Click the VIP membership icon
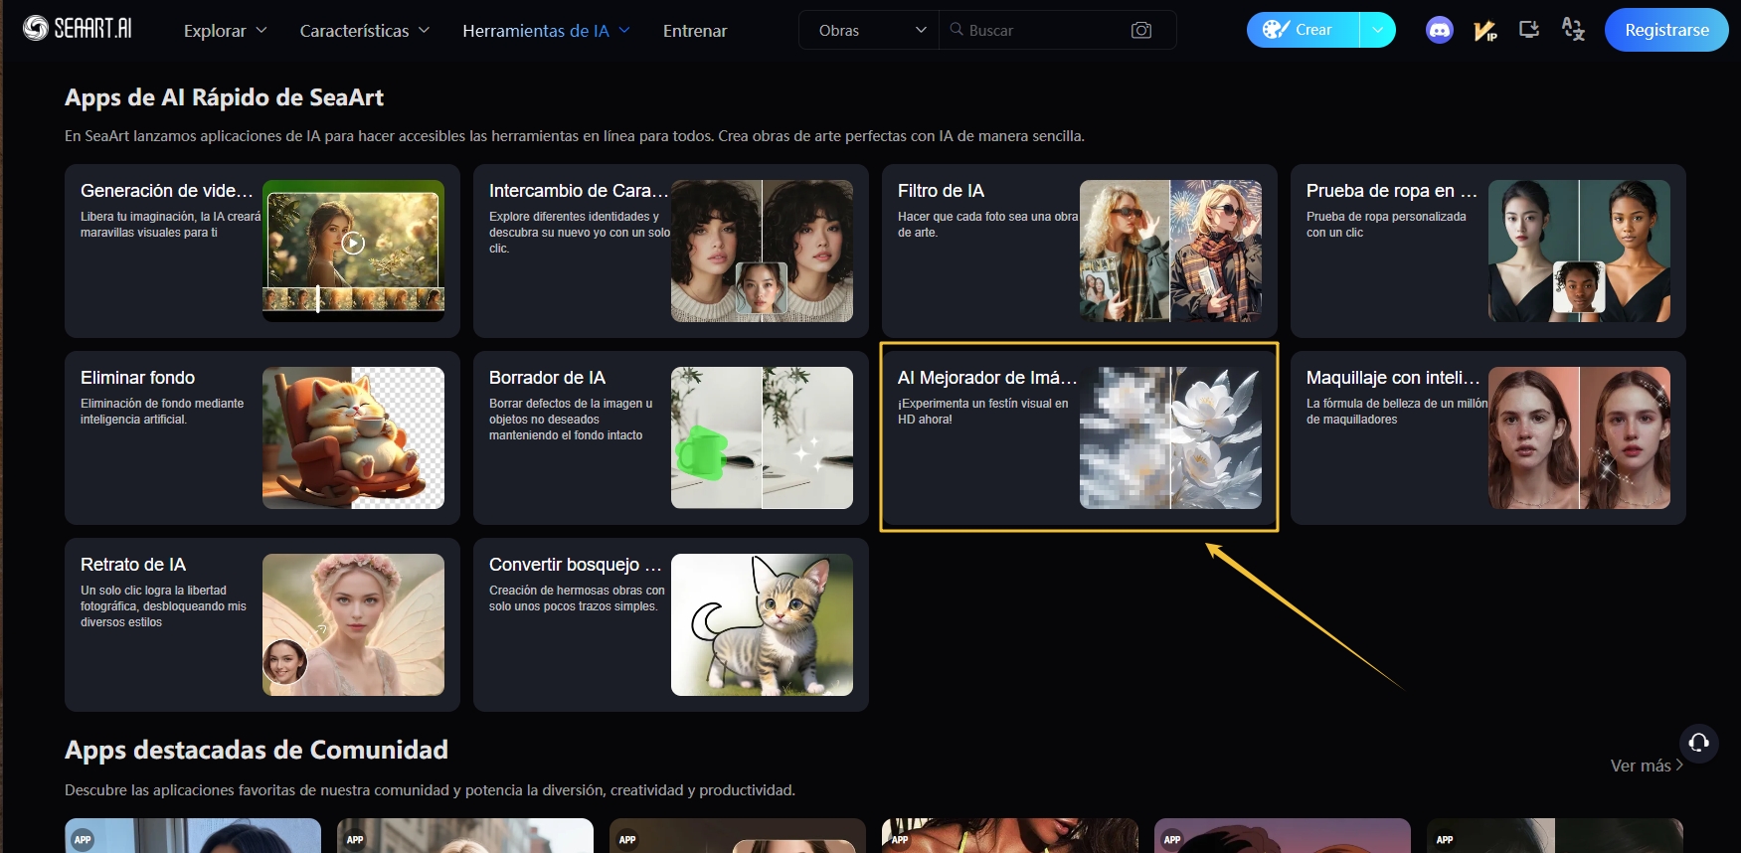This screenshot has width=1741, height=853. point(1484,31)
